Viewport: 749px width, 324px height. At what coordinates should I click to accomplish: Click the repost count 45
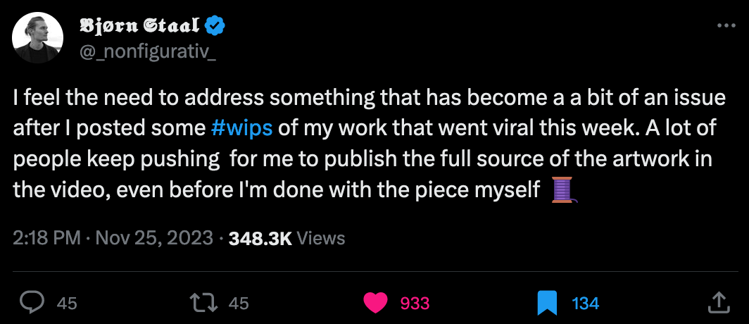239,304
